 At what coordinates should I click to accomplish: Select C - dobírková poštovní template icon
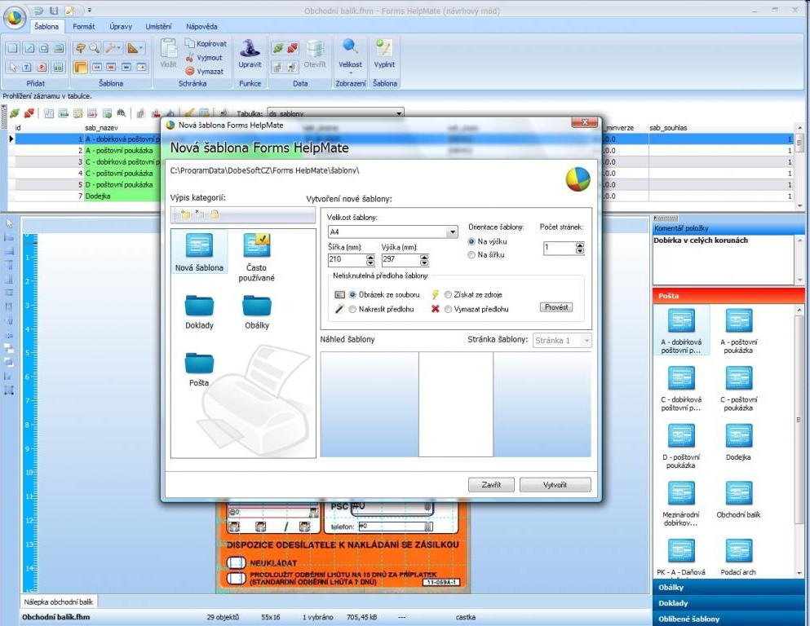[681, 377]
